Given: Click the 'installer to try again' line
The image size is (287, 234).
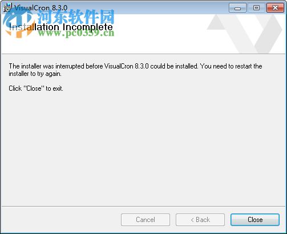Looking at the screenshot, I should (x=35, y=74).
